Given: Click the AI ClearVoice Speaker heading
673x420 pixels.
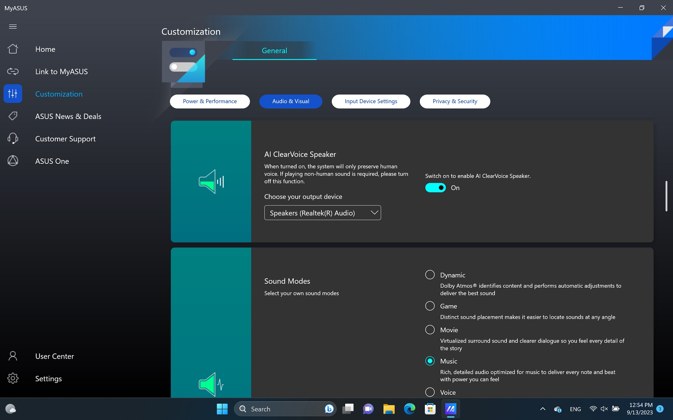Looking at the screenshot, I should (x=300, y=154).
